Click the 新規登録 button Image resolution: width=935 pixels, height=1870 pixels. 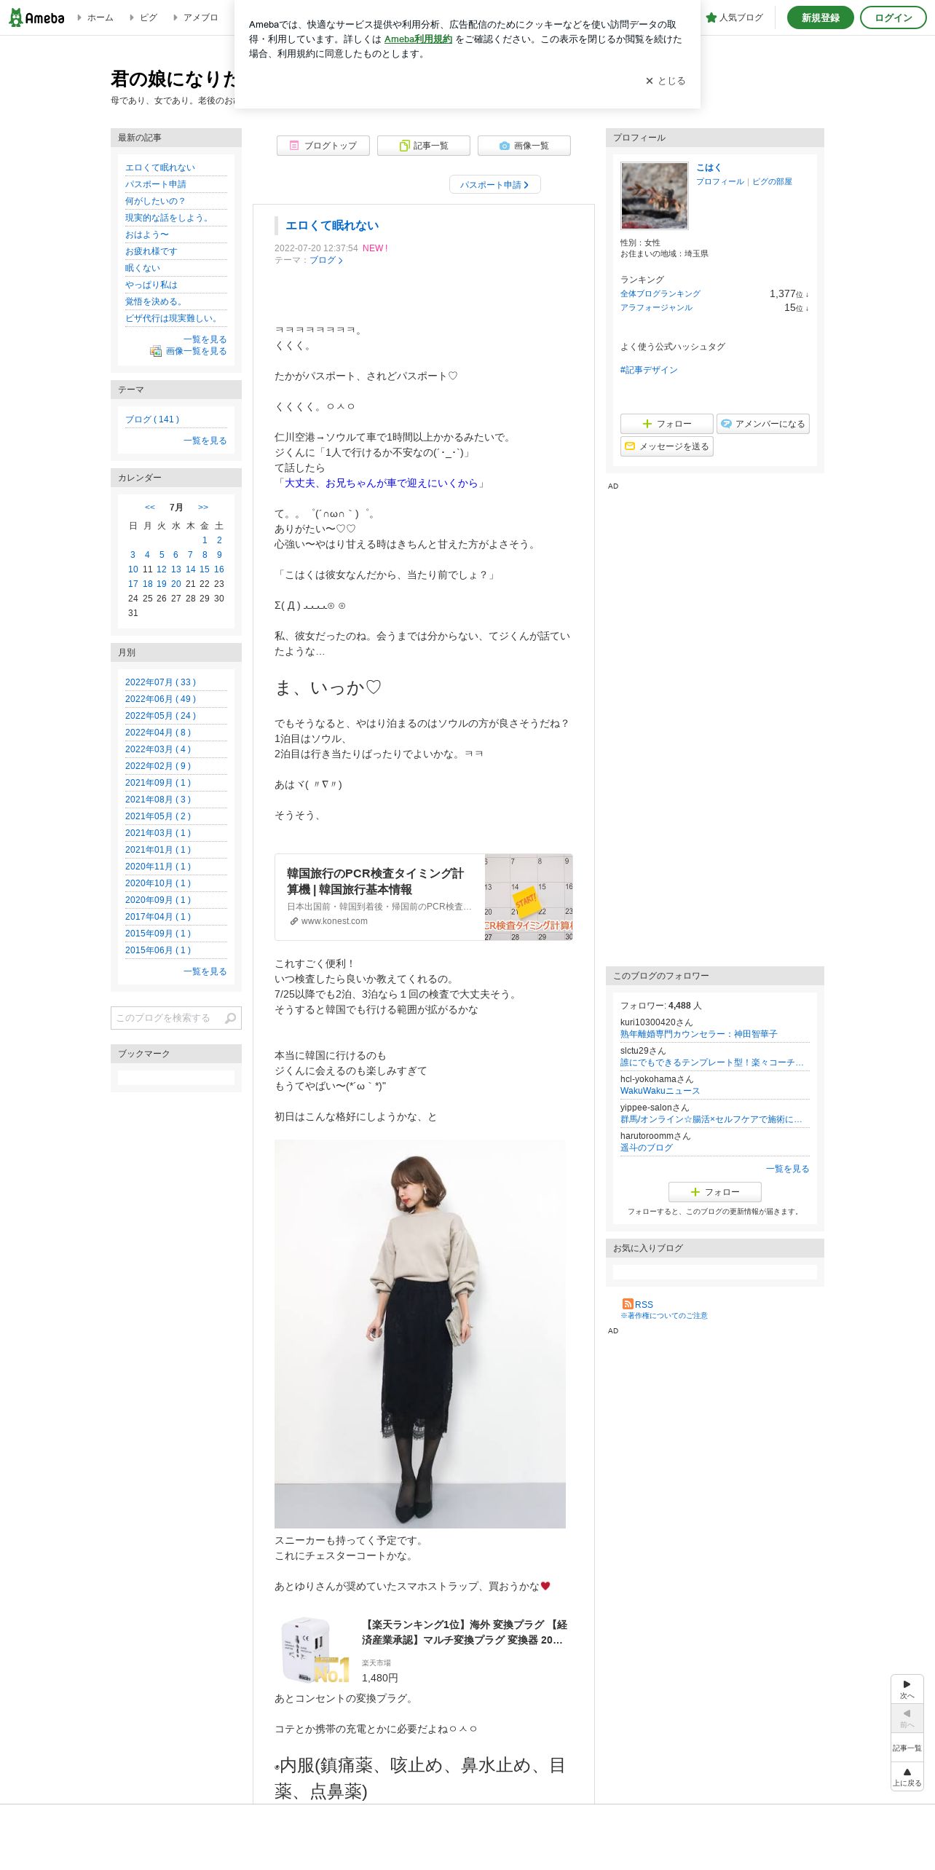(820, 17)
